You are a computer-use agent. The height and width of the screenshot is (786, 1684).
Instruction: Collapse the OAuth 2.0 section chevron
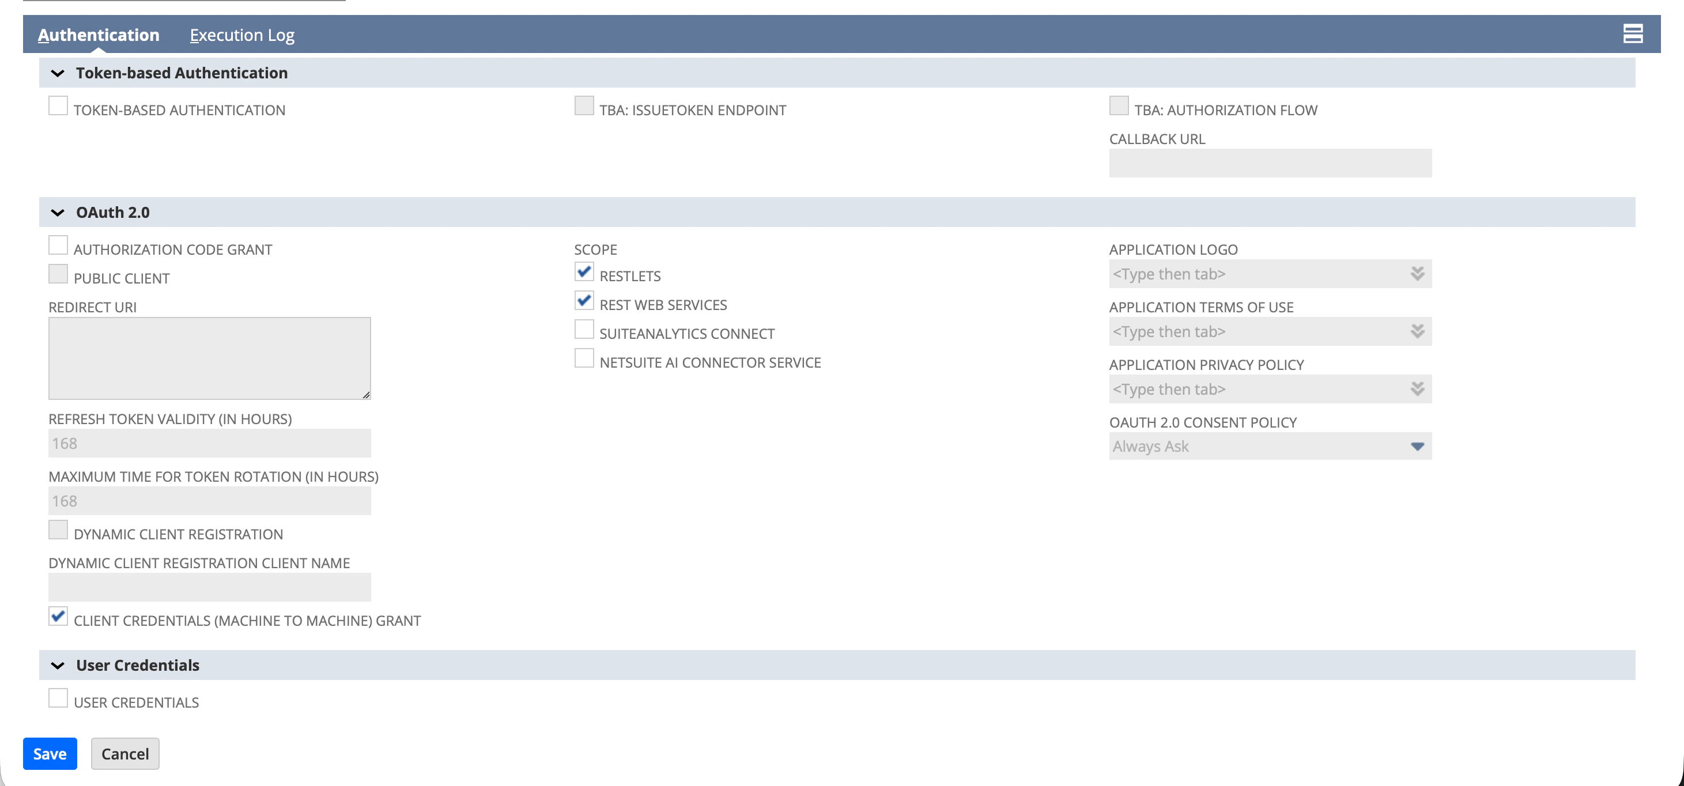tap(58, 213)
